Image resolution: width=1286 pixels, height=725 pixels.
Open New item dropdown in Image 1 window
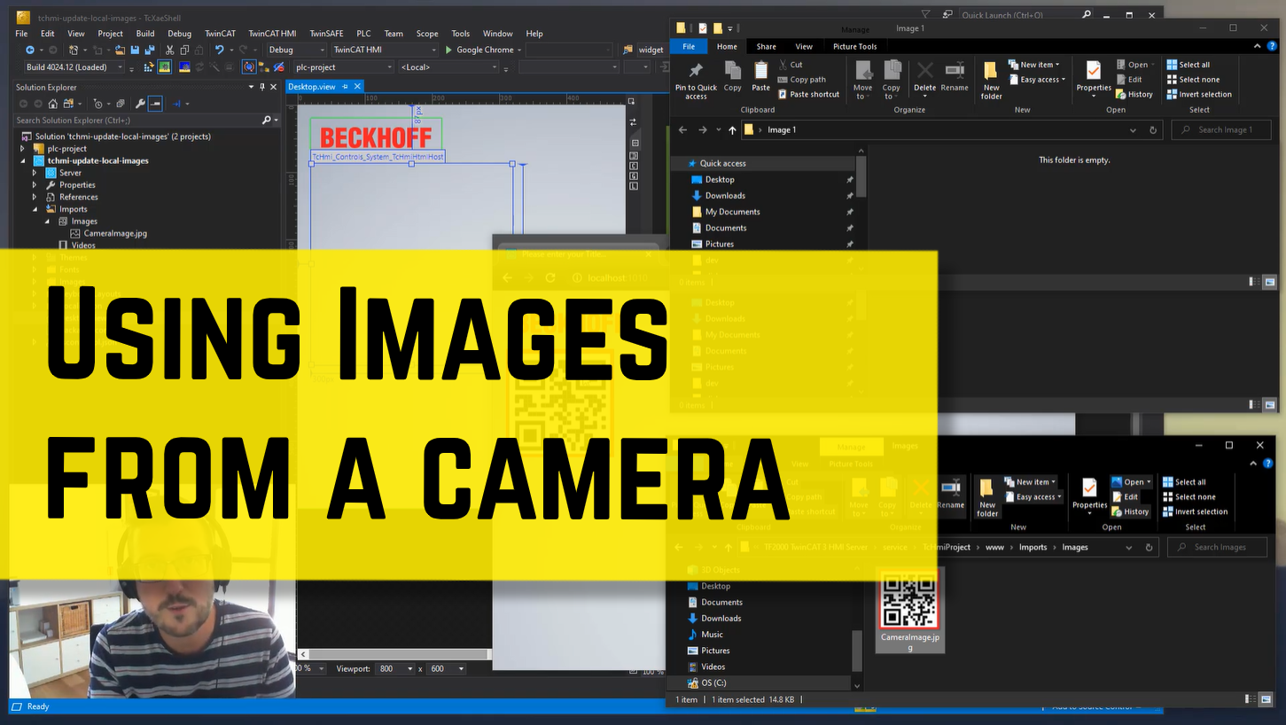(x=1033, y=65)
